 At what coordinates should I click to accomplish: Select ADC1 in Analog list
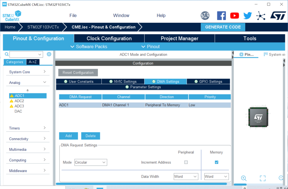click(x=28, y=96)
